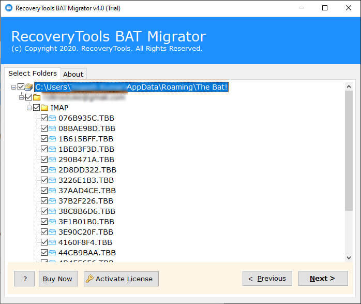Click mailbox icon for 37B2F226.TBB

pyautogui.click(x=52, y=201)
